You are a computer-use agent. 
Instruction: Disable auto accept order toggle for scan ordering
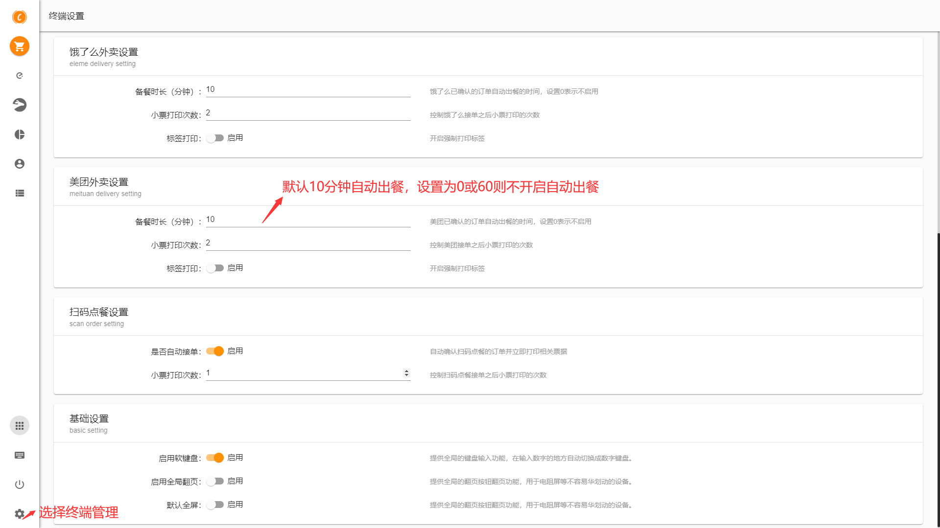coord(215,351)
